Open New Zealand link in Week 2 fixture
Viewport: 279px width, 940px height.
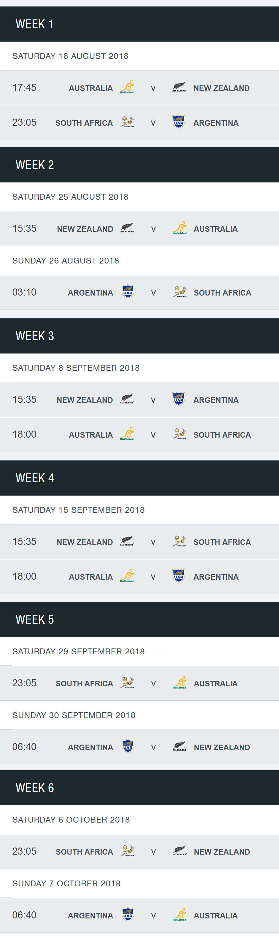point(85,229)
